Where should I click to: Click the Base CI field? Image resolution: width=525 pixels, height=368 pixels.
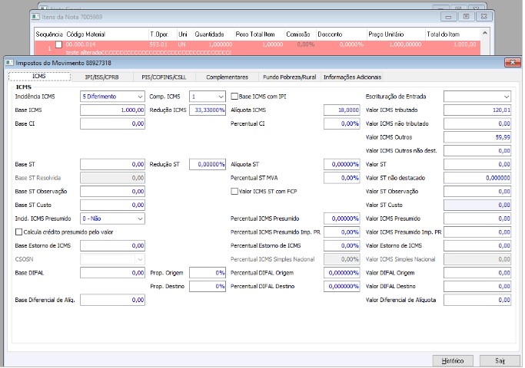[112, 123]
